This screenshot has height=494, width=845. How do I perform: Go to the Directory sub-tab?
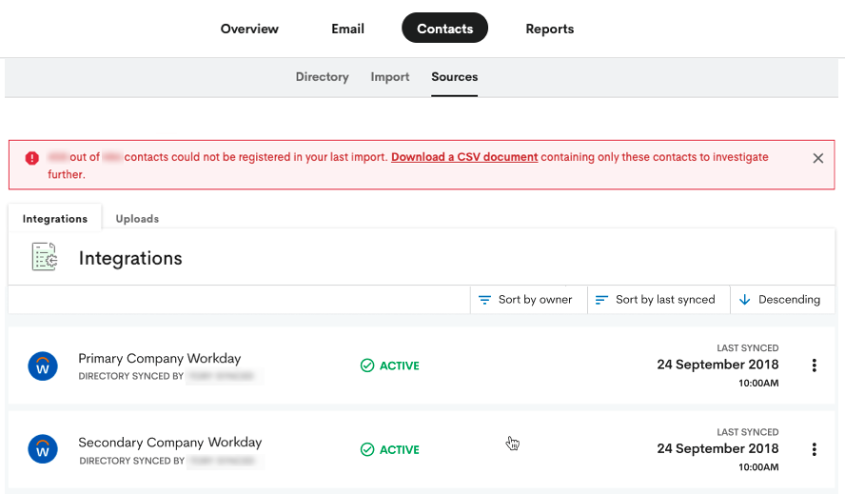[x=323, y=76]
